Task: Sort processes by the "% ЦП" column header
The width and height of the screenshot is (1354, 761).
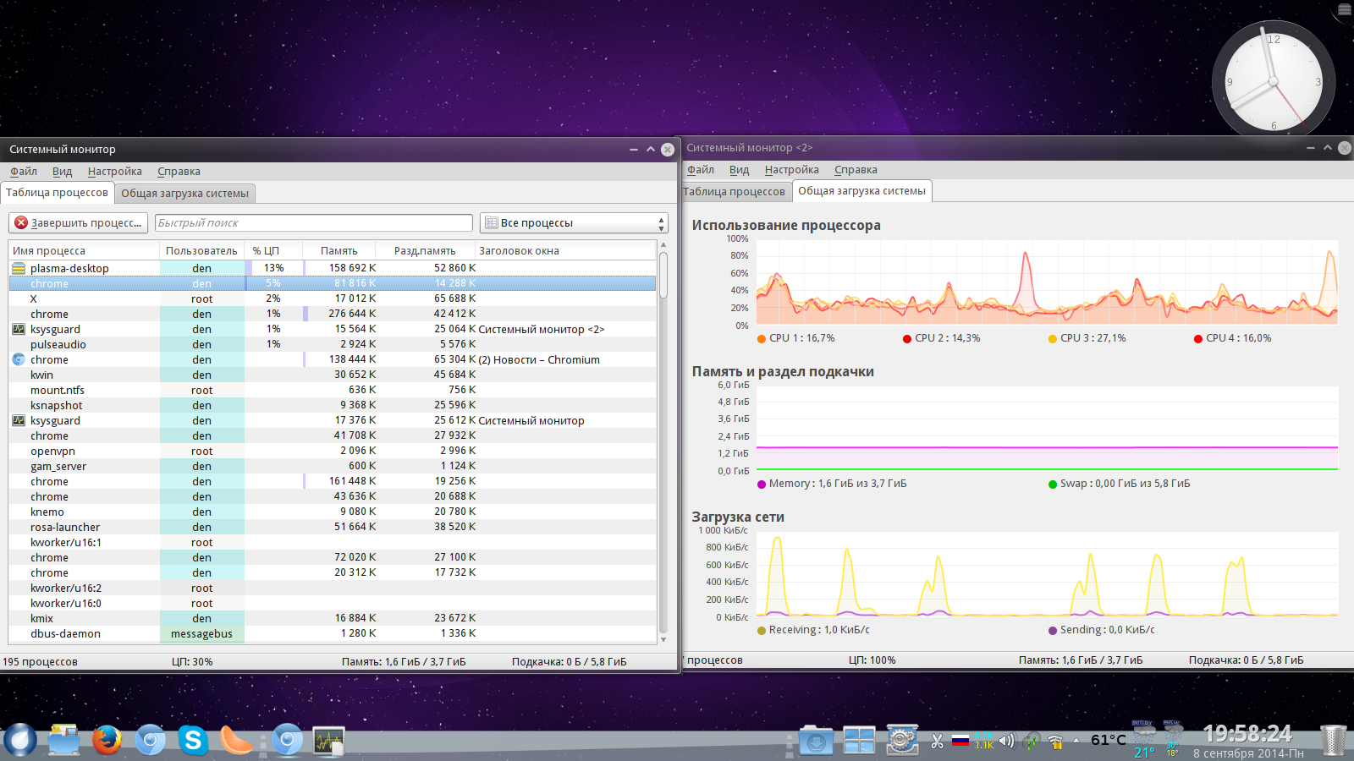Action: [x=266, y=251]
